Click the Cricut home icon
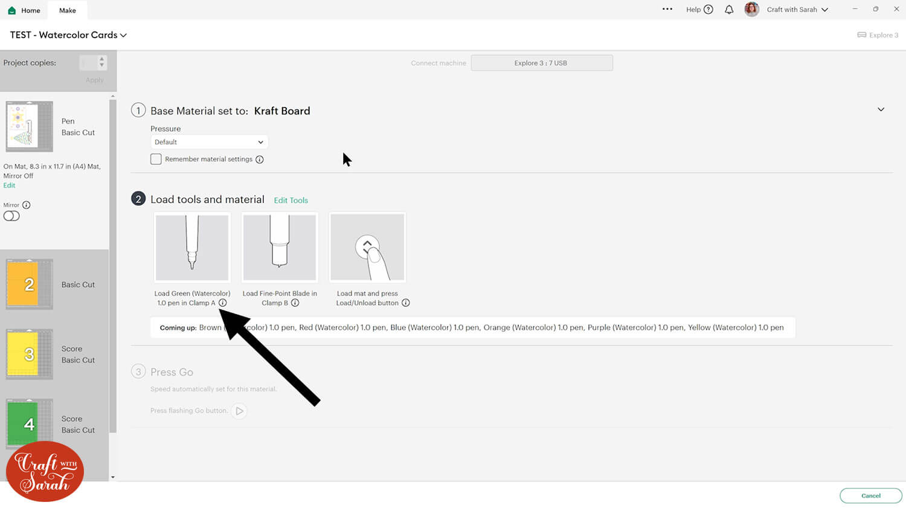The width and height of the screenshot is (906, 508). coord(11,10)
